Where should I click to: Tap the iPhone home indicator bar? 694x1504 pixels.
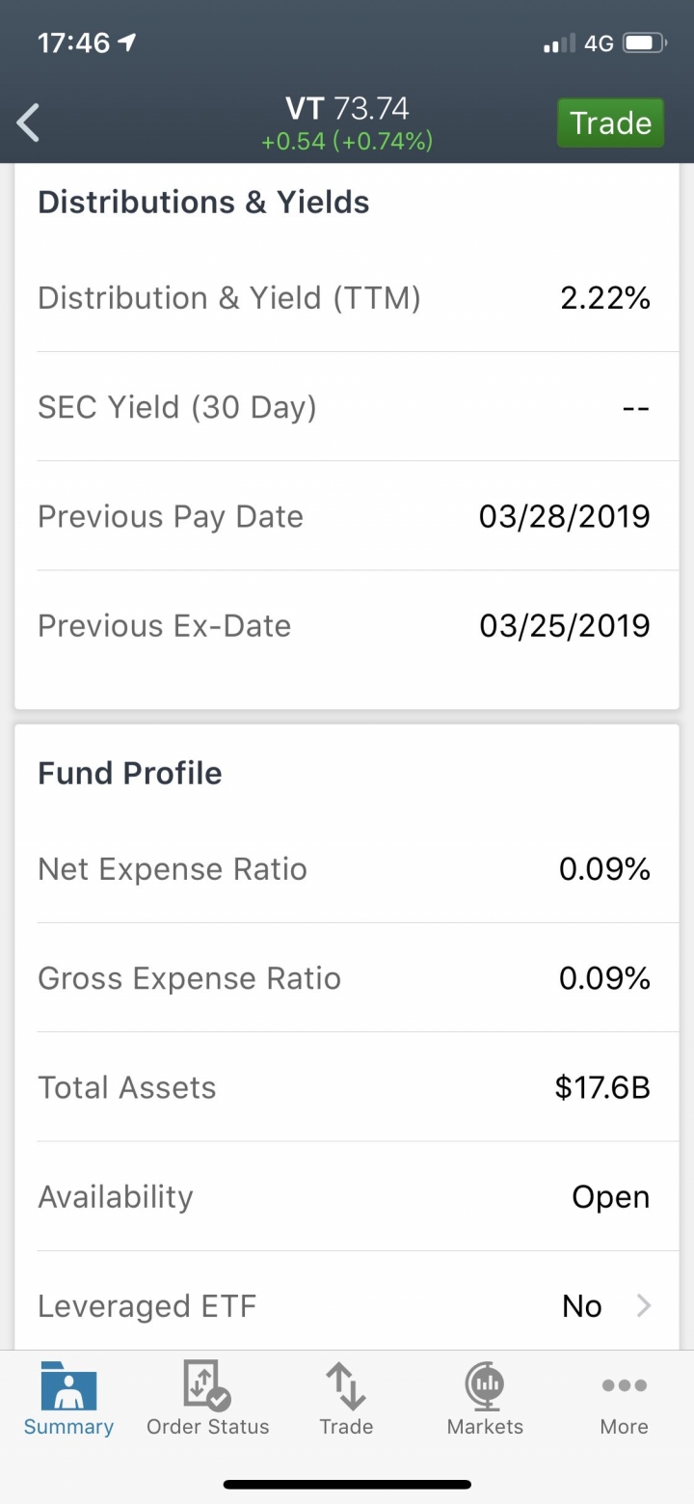(347, 1485)
